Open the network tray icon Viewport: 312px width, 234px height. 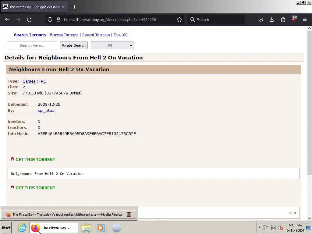click(273, 227)
